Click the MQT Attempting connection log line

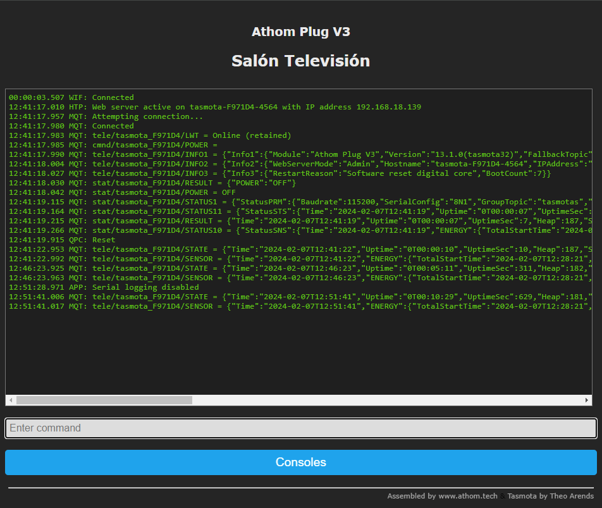tap(106, 116)
